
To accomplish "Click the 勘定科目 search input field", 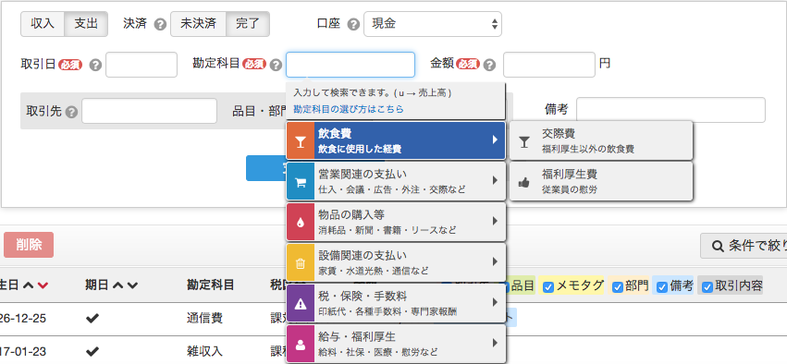I will [350, 65].
